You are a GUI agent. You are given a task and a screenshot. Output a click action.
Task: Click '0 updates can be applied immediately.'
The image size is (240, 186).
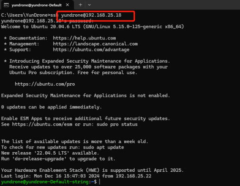[51, 107]
